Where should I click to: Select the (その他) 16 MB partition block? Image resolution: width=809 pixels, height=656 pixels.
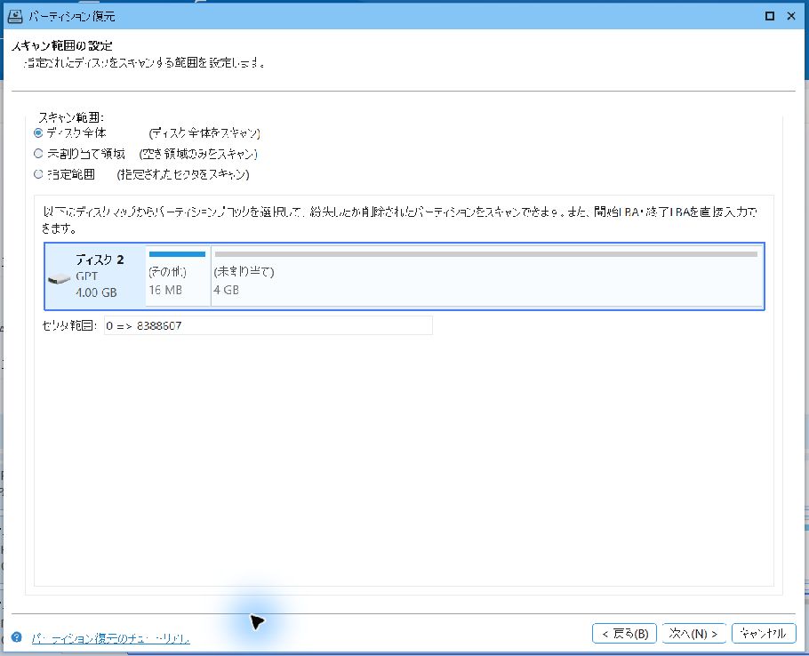[178, 276]
